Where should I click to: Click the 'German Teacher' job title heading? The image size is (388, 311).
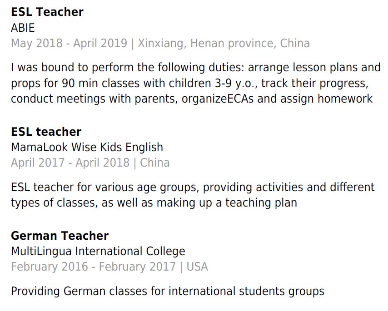[x=60, y=236]
